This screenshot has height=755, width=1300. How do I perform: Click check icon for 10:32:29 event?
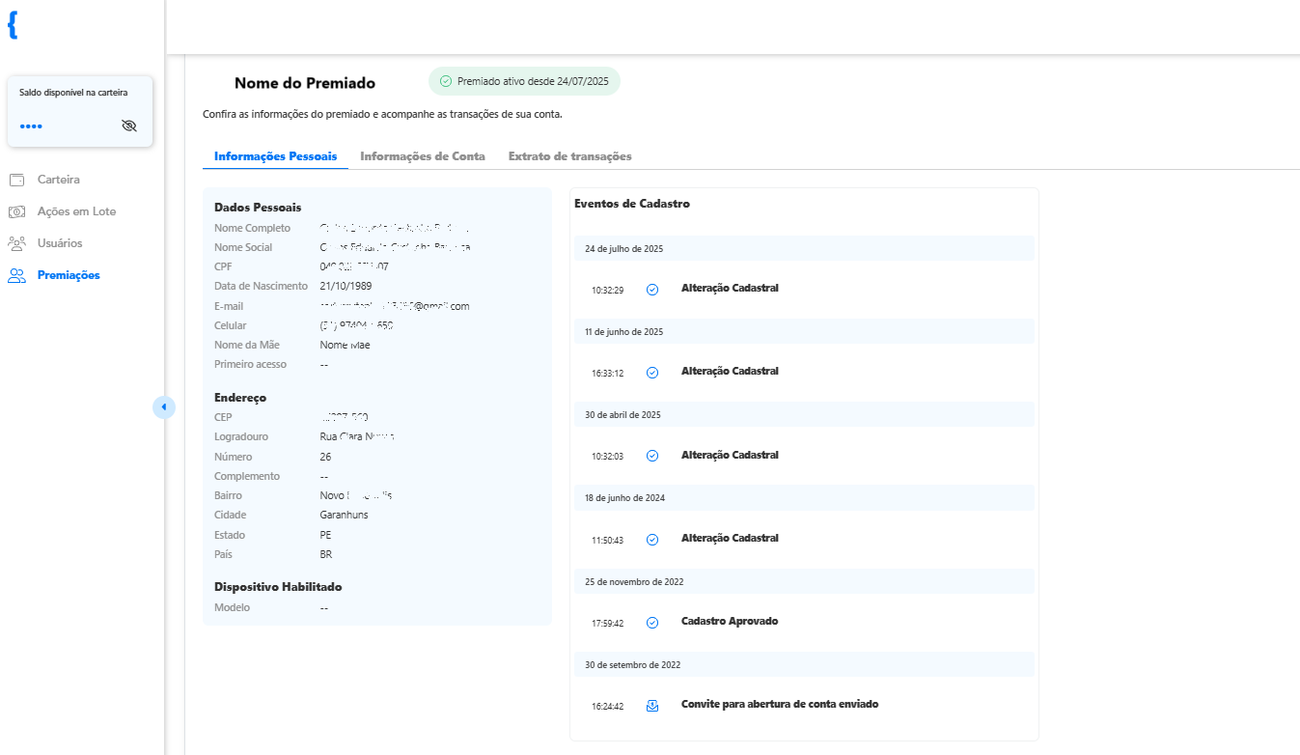652,289
